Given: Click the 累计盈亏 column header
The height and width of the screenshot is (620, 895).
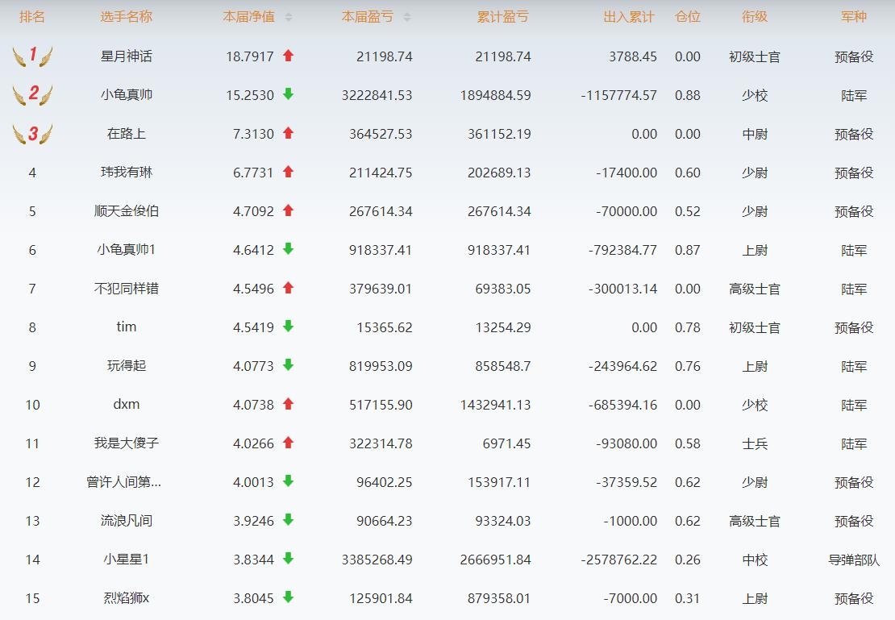Looking at the screenshot, I should click(502, 17).
